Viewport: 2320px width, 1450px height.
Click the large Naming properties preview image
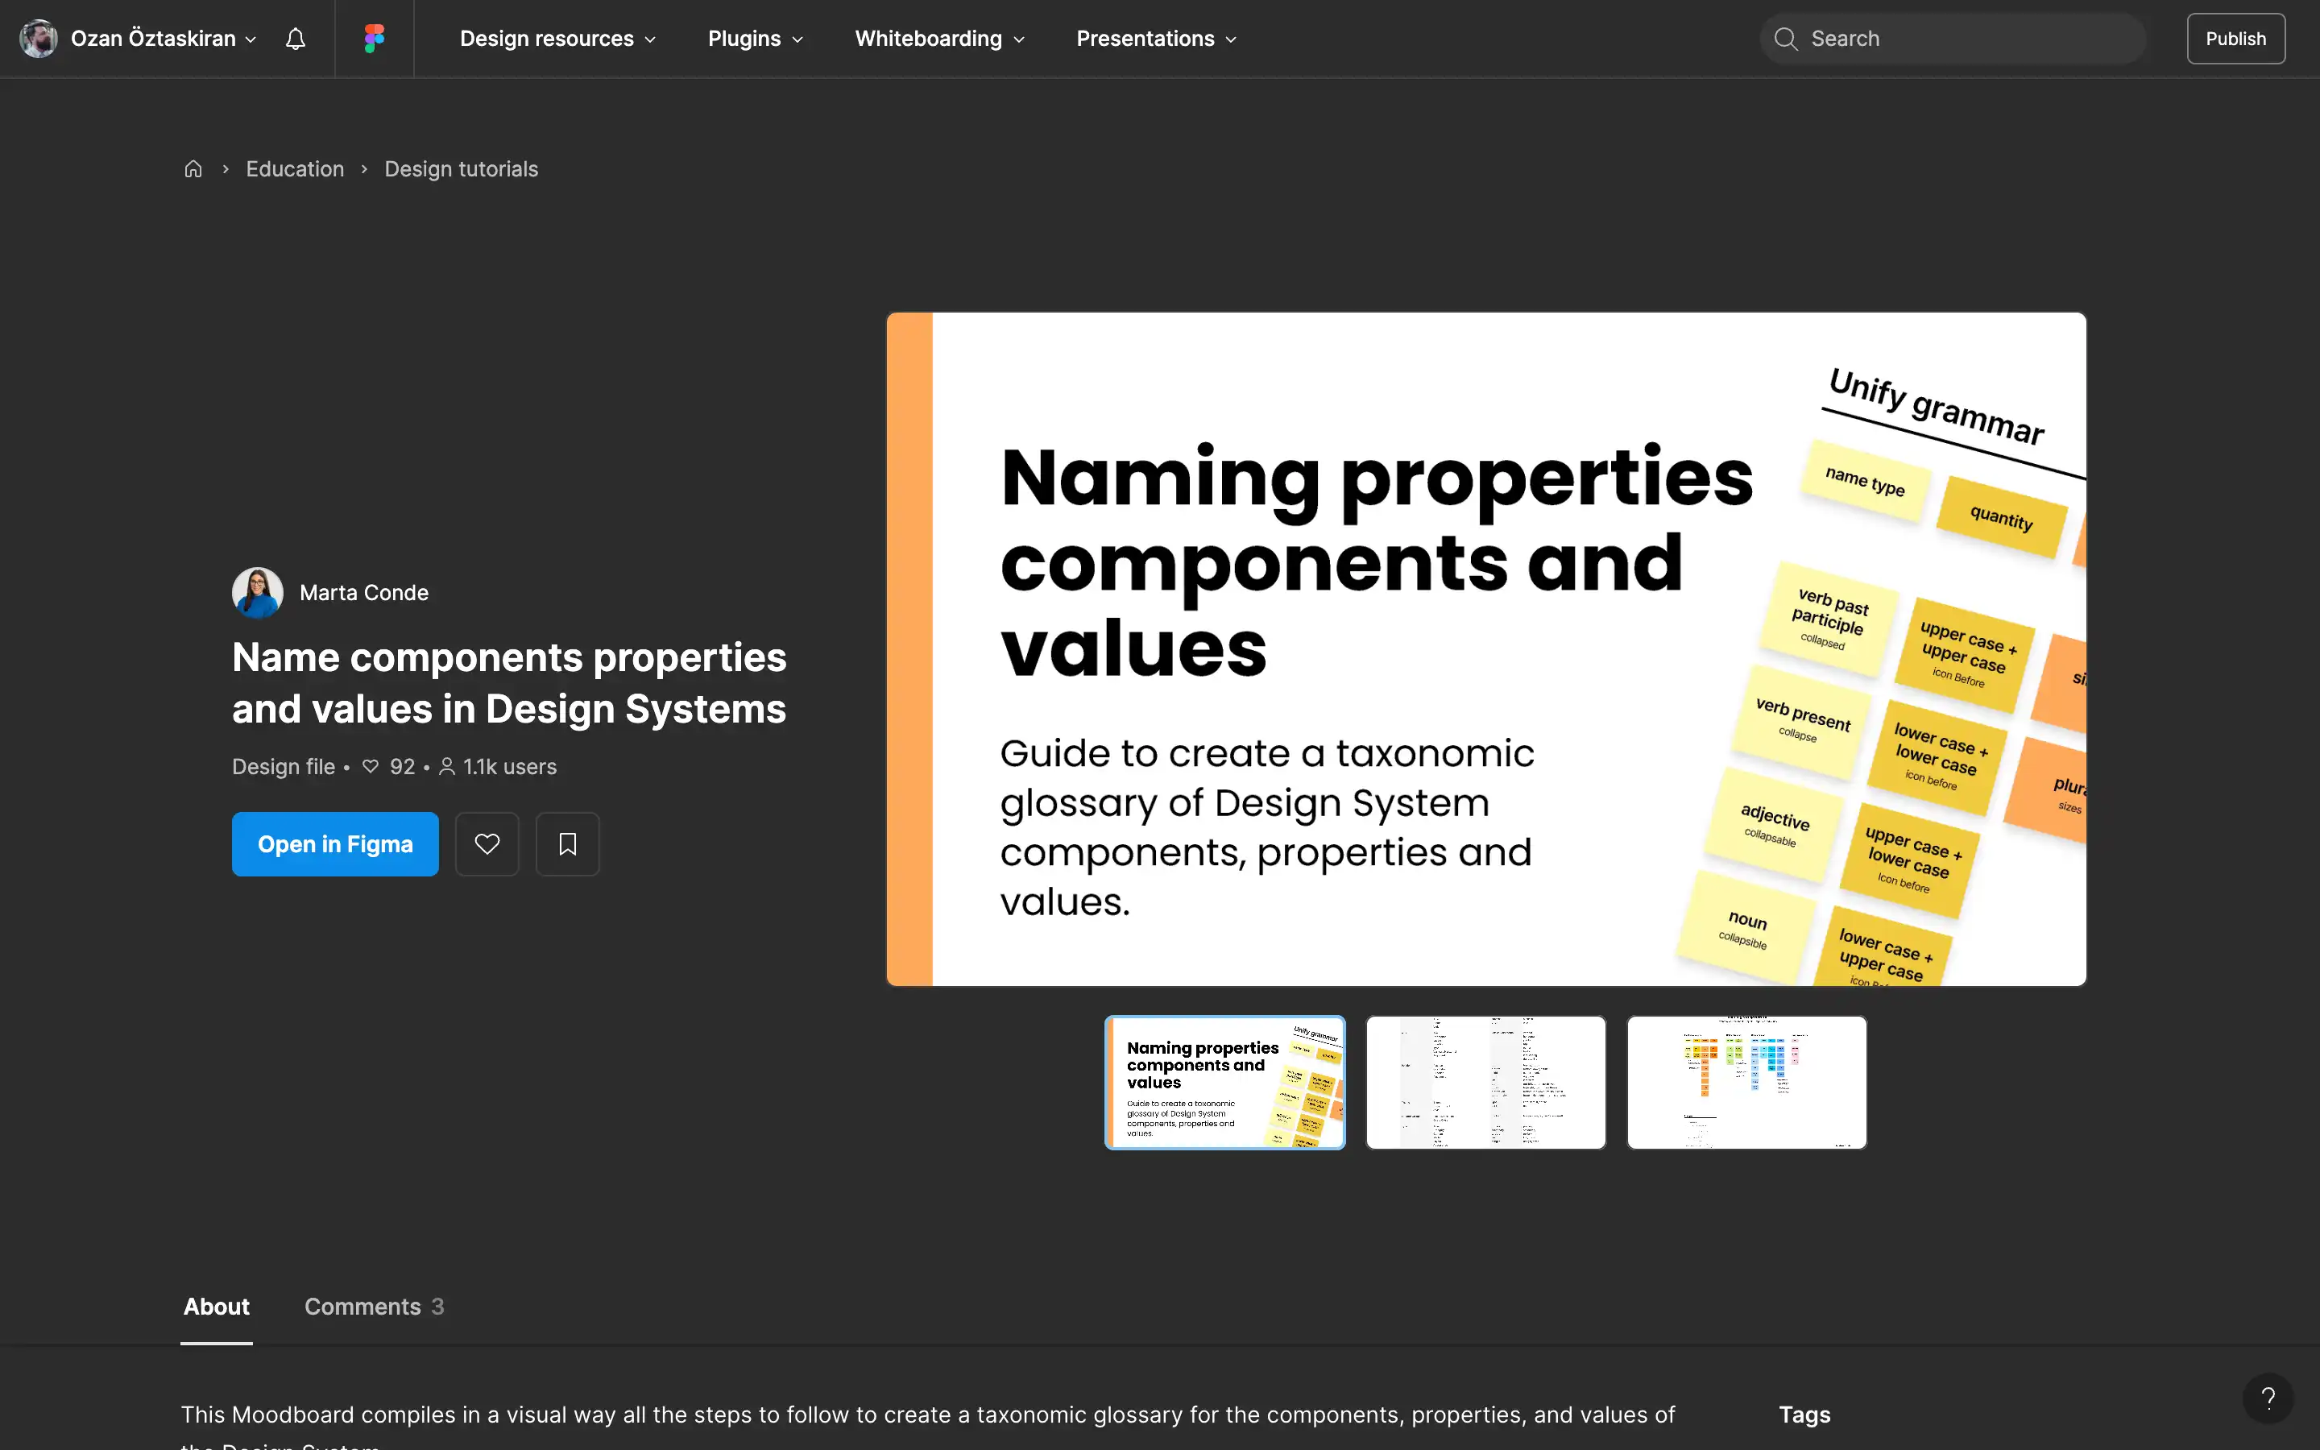[1486, 649]
